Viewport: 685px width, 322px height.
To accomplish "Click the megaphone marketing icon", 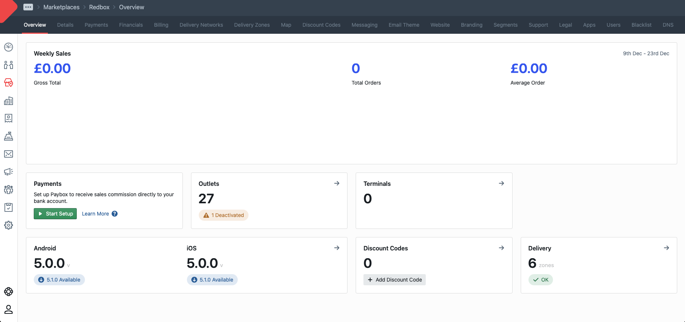I will [x=9, y=172].
